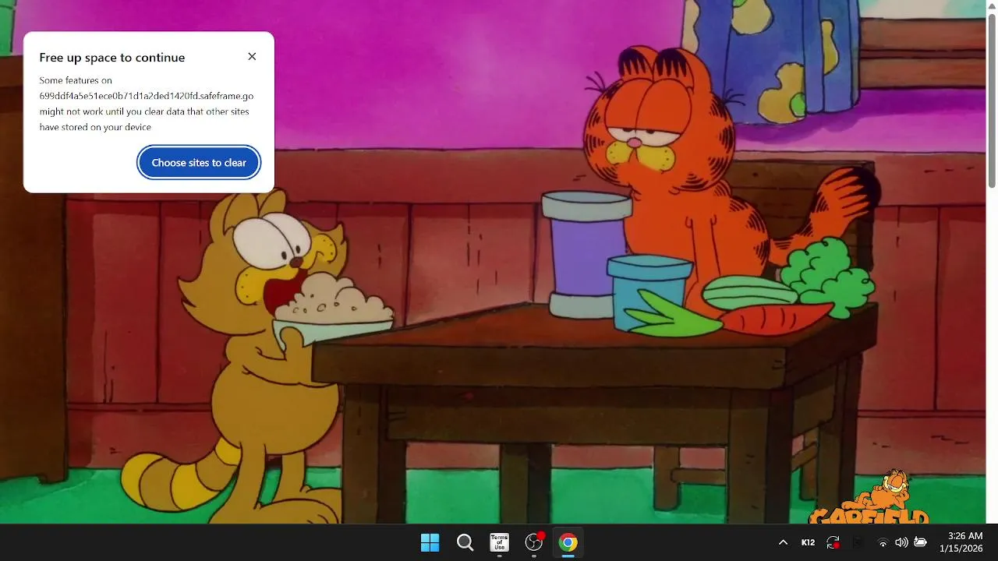
Task: Open the sync status tray icon
Action: coord(833,542)
